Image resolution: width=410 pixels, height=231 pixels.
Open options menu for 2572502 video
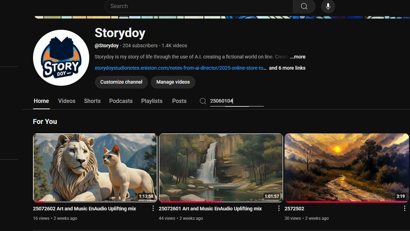[405, 208]
